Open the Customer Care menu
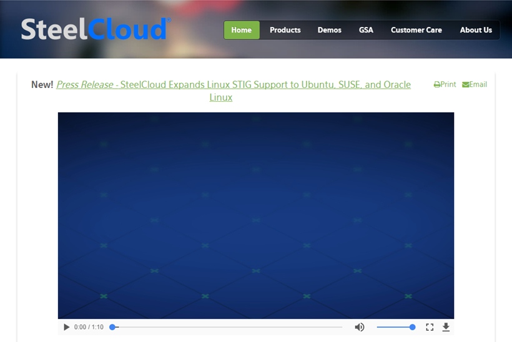Screen dimensions: 512x342 point(416,30)
